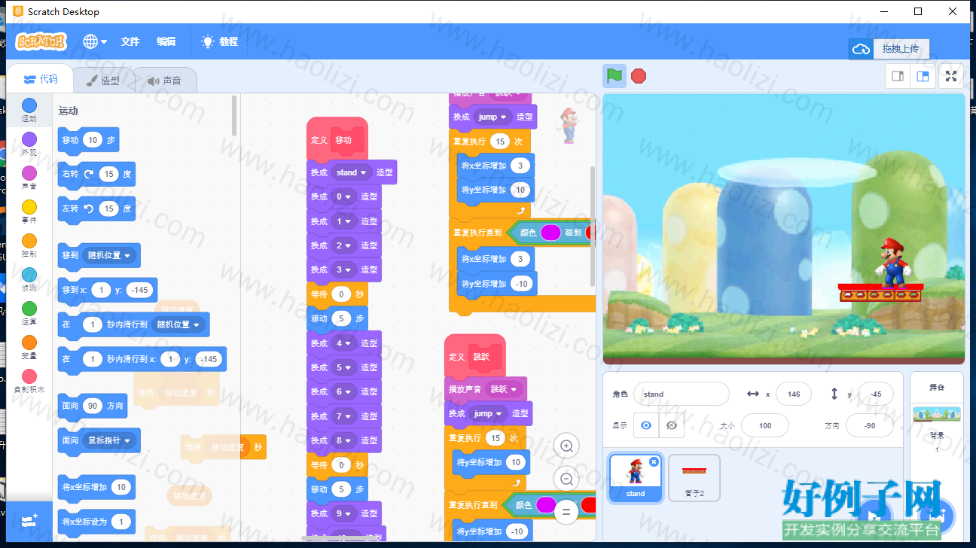Open 教程 tutorials

coord(220,41)
